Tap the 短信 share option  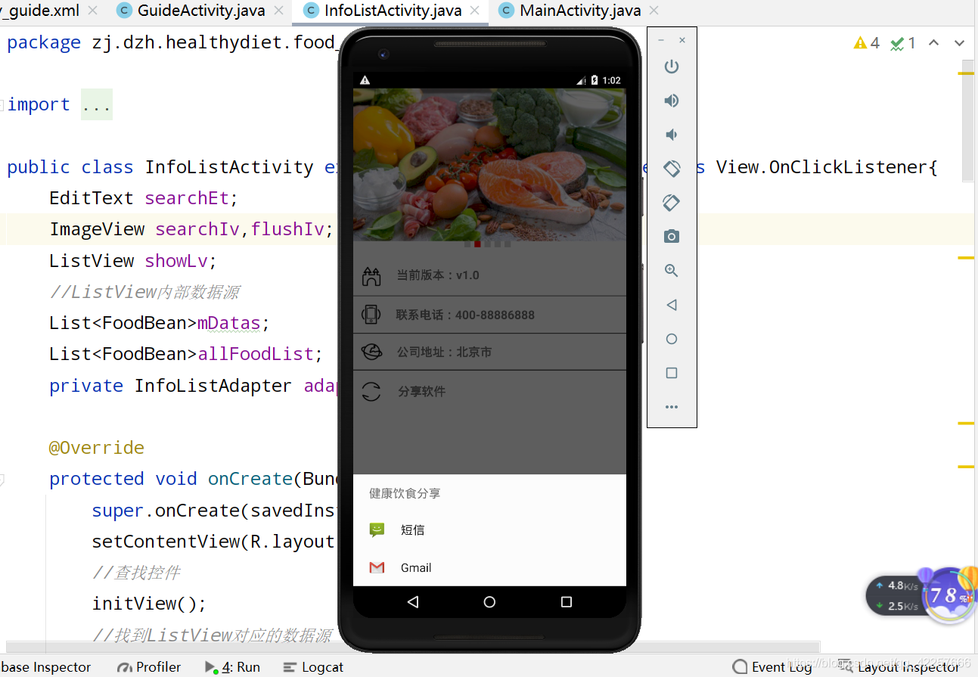(489, 530)
